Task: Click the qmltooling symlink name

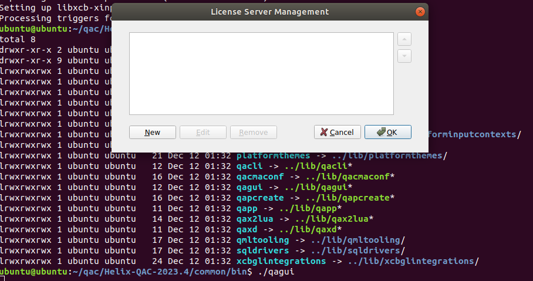Action: [x=262, y=240]
